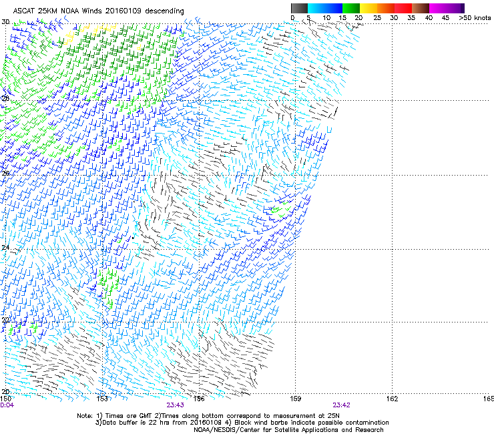Click the purple pass time "23:42"

342,405
